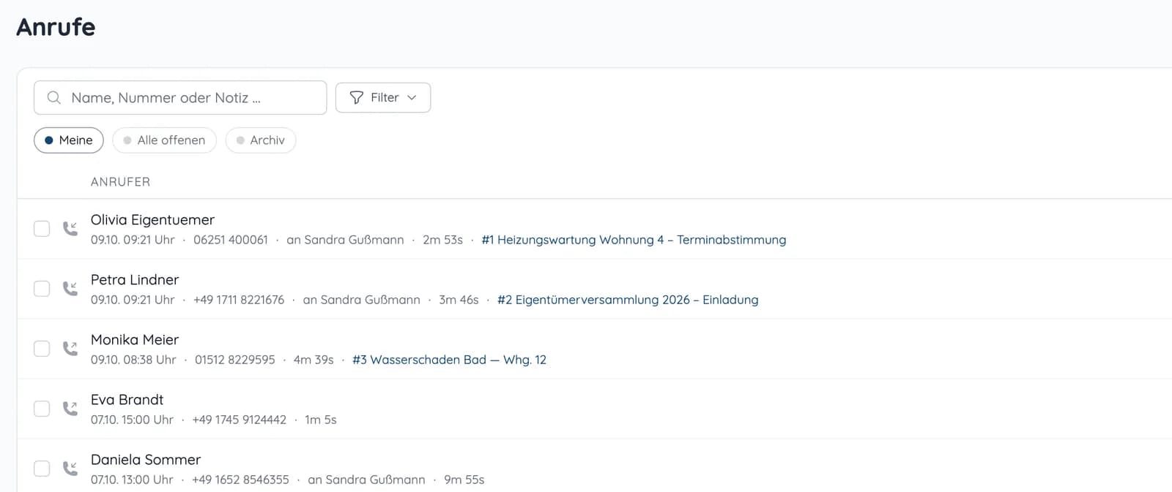
Task: Click the incoming call icon for Petra Lindner
Action: (70, 289)
